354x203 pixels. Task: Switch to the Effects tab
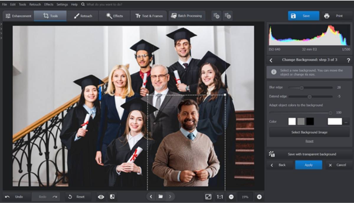(x=114, y=16)
